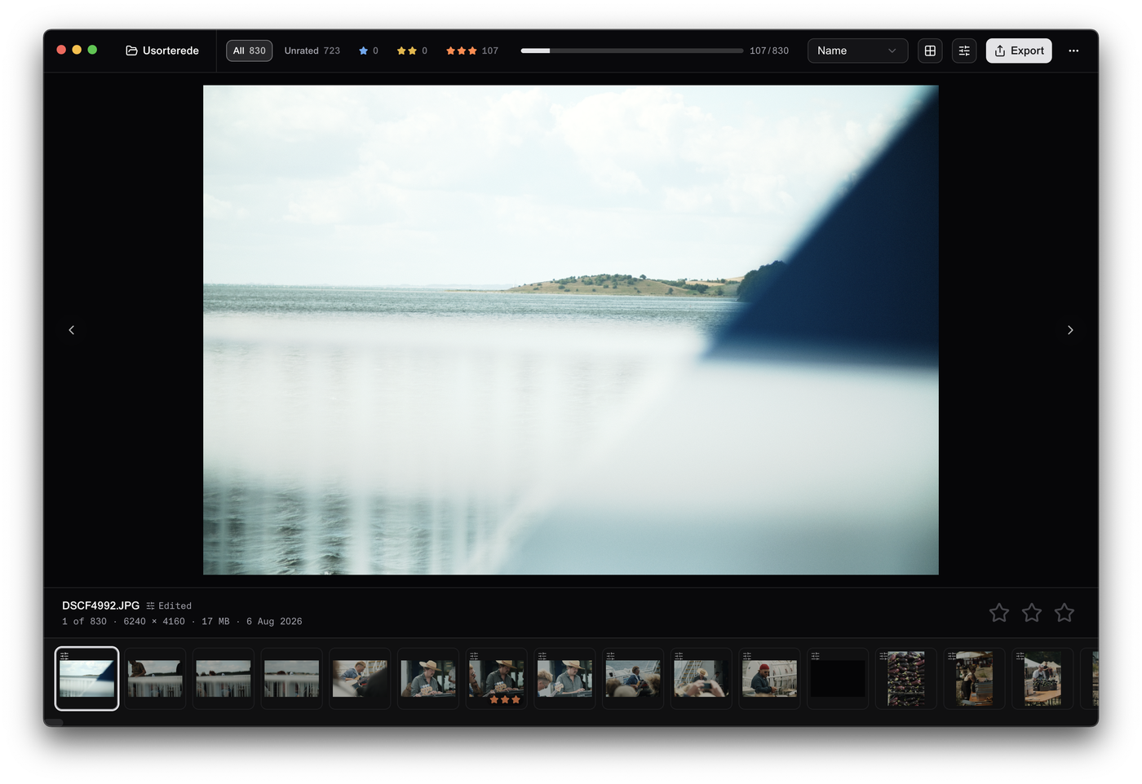Click the filmstrip horizontal scrollbar
This screenshot has height=784, width=1142.
pyautogui.click(x=54, y=722)
